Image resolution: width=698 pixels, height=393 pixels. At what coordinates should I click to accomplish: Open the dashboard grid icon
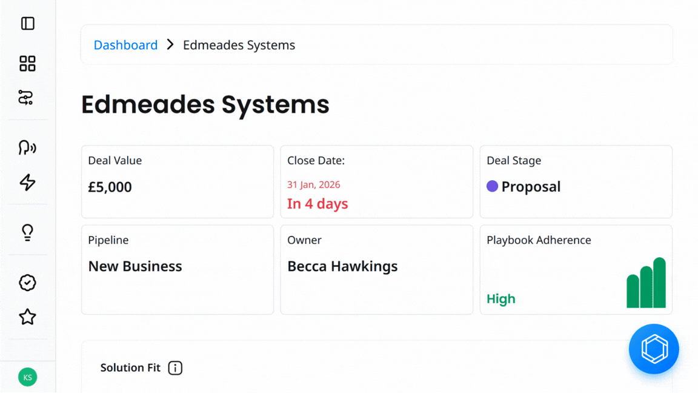(x=27, y=63)
